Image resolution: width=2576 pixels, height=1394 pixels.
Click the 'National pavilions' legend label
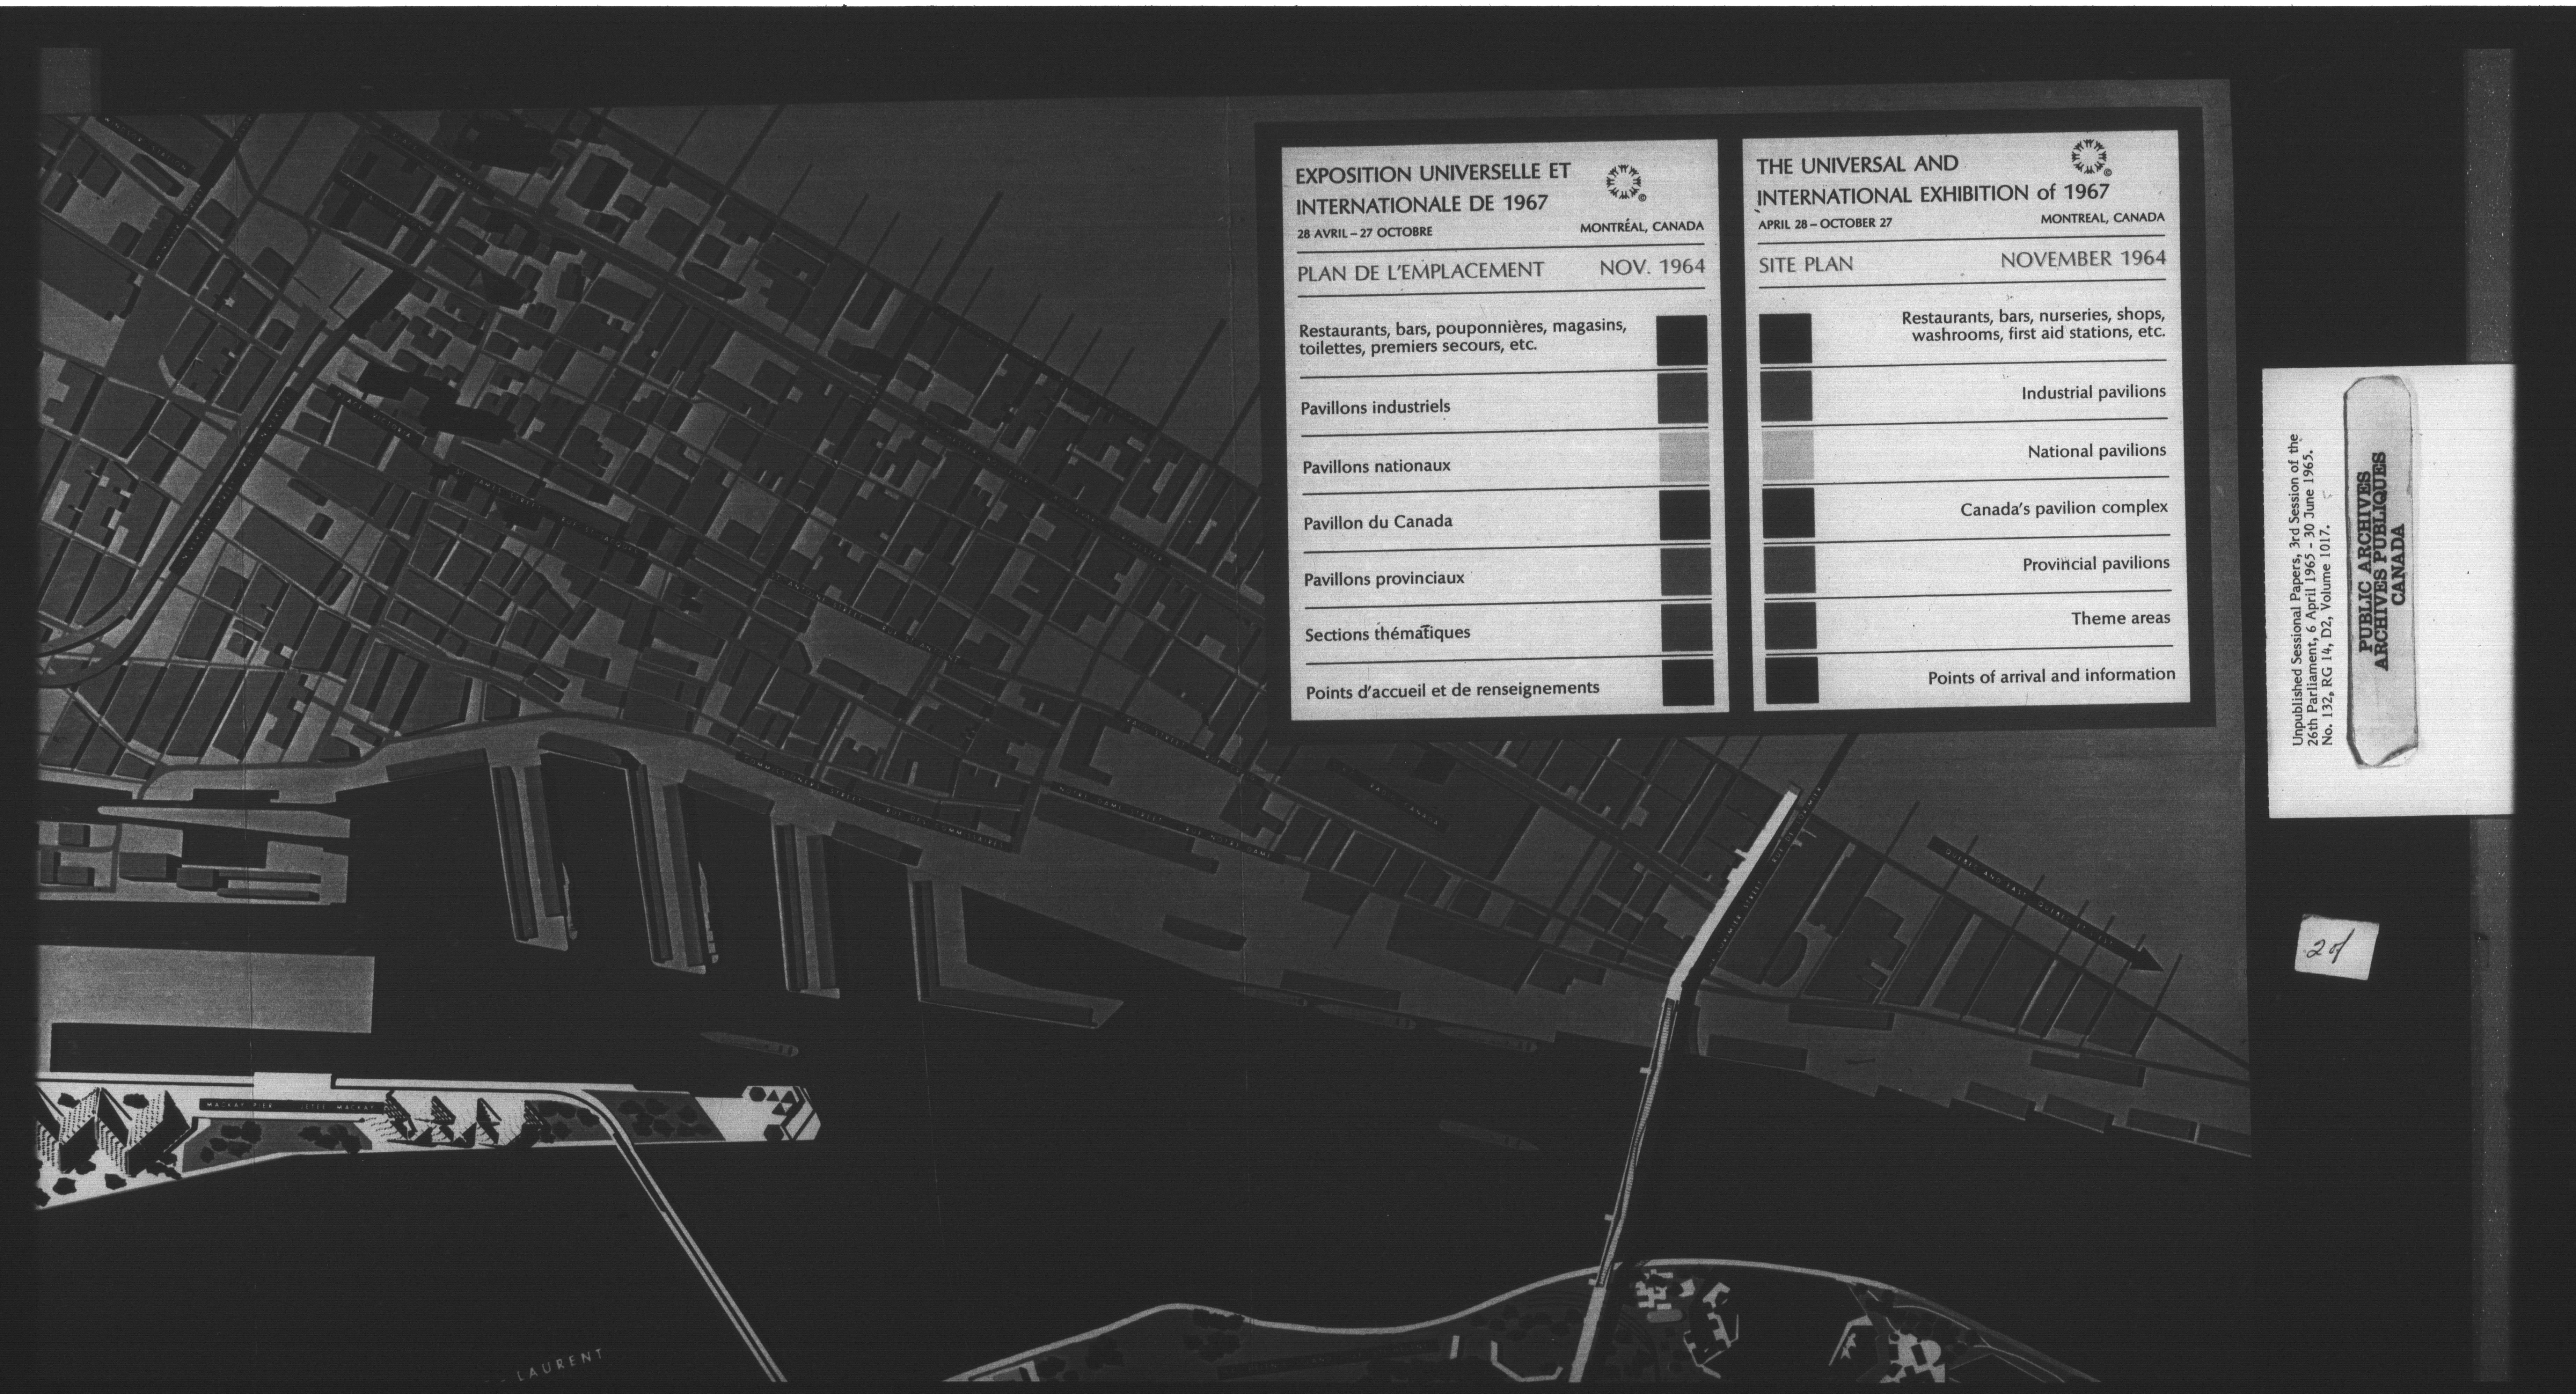point(2097,452)
